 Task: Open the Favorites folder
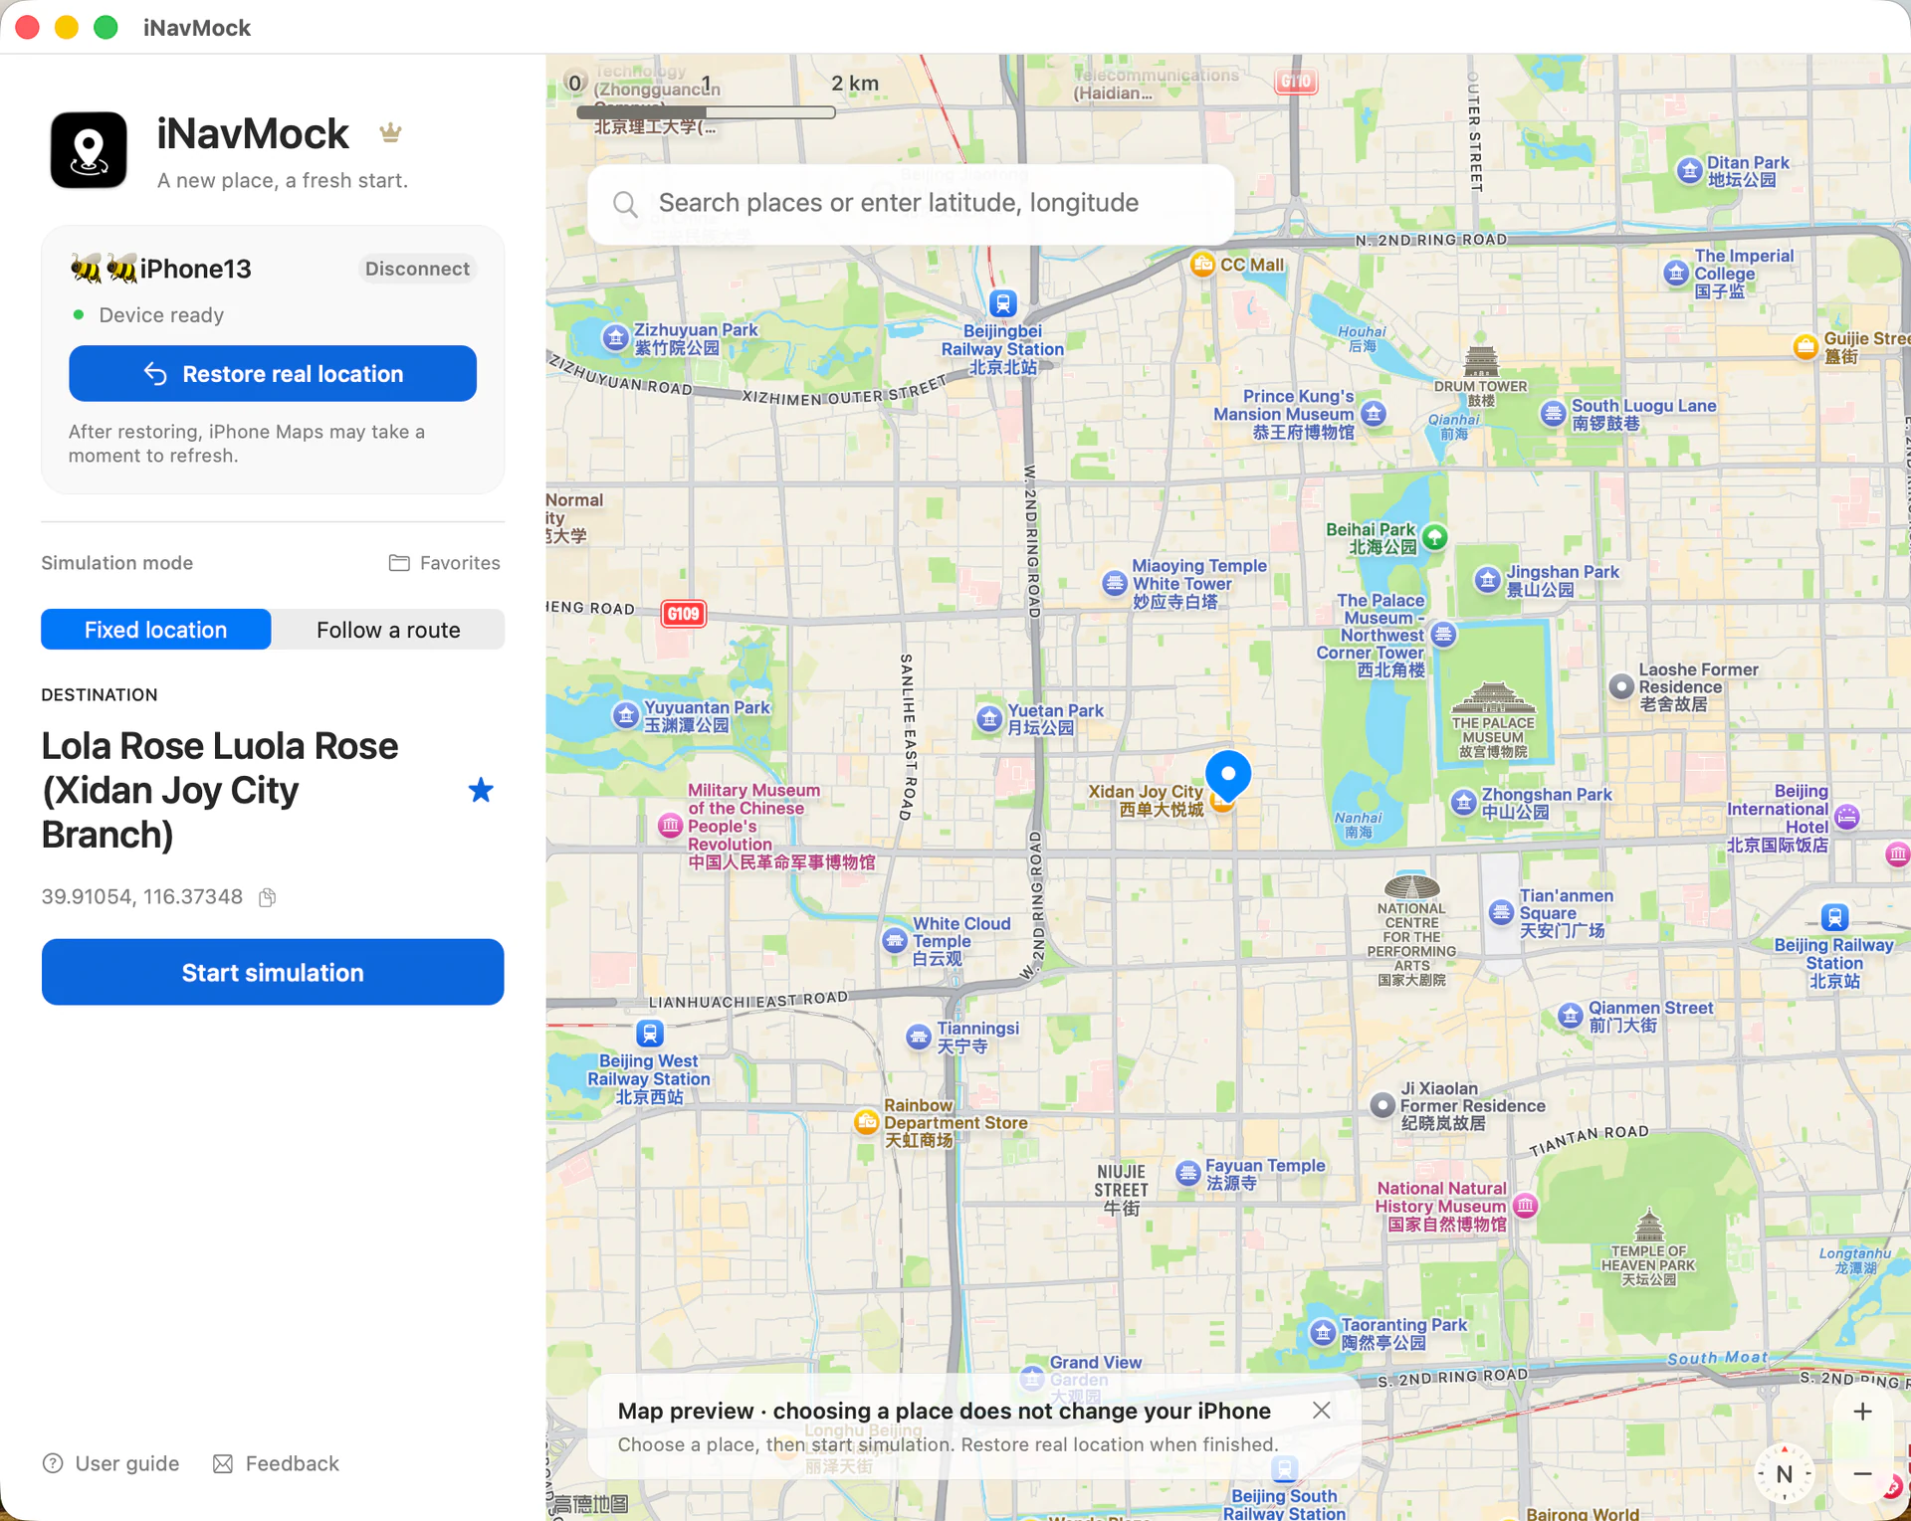point(444,563)
